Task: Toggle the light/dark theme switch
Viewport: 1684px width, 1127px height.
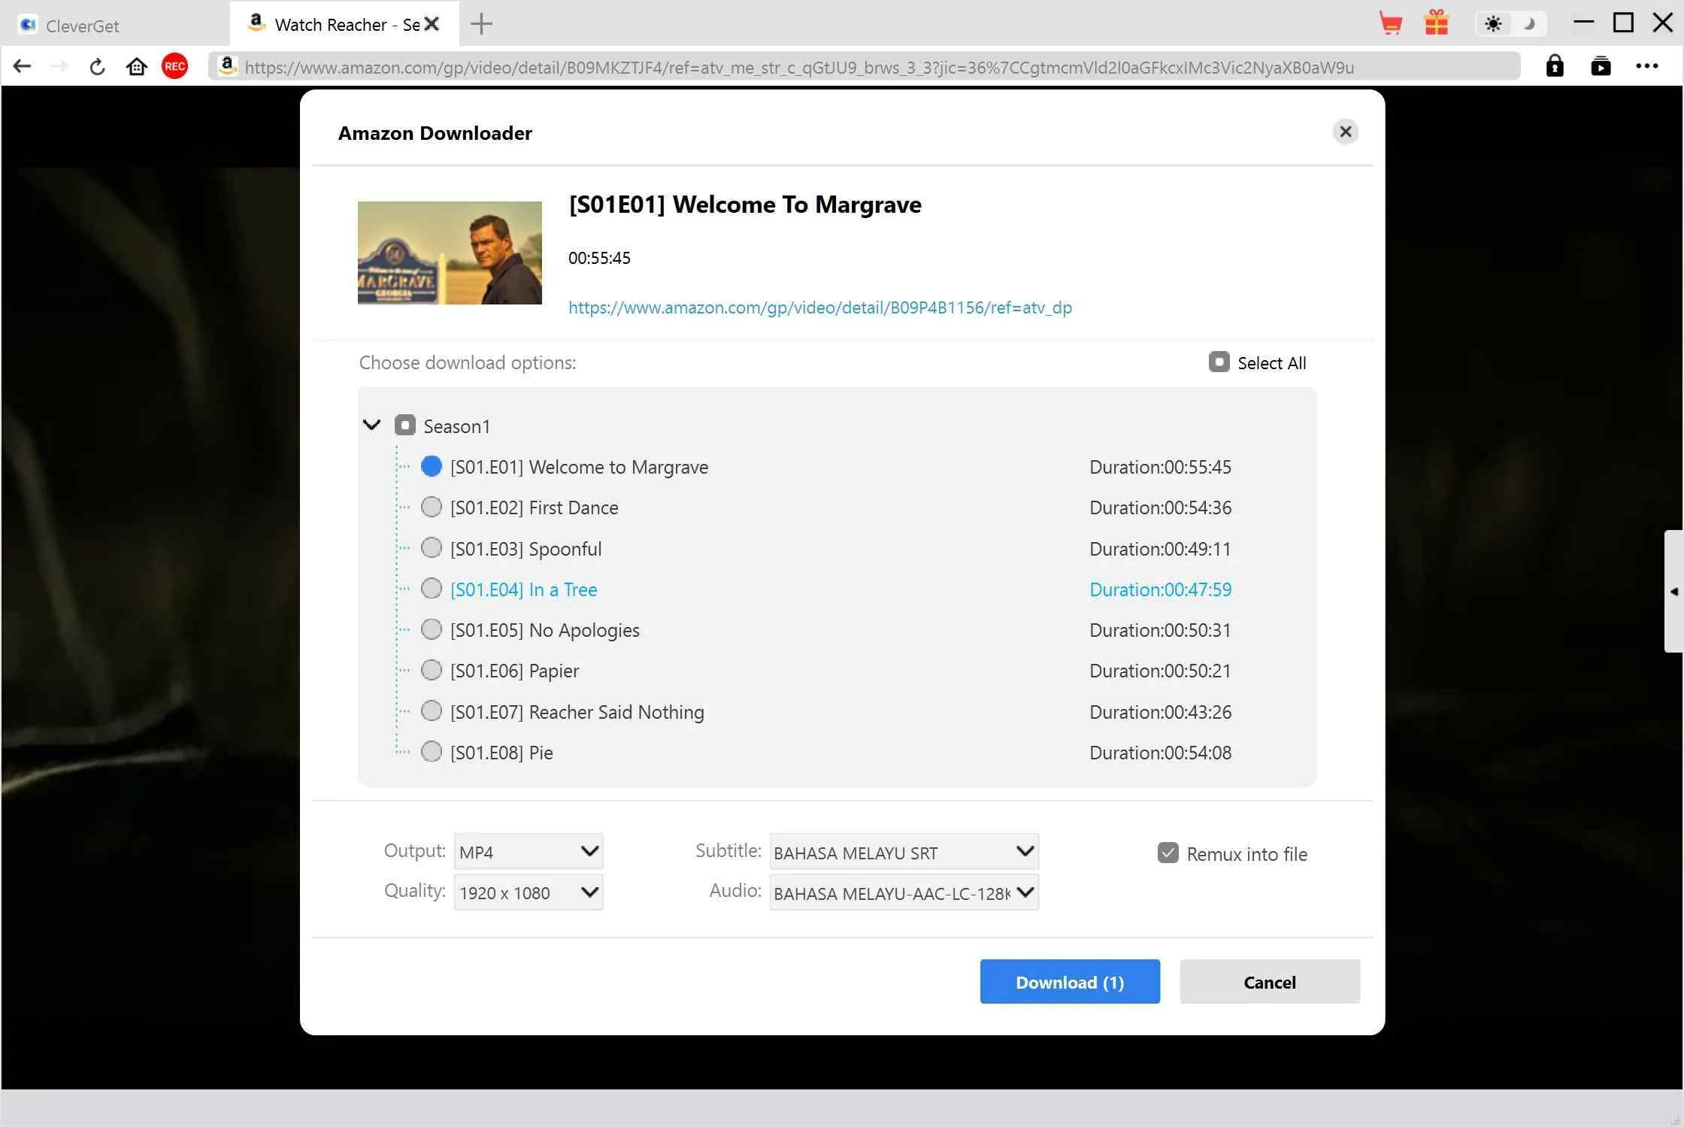Action: (x=1510, y=23)
